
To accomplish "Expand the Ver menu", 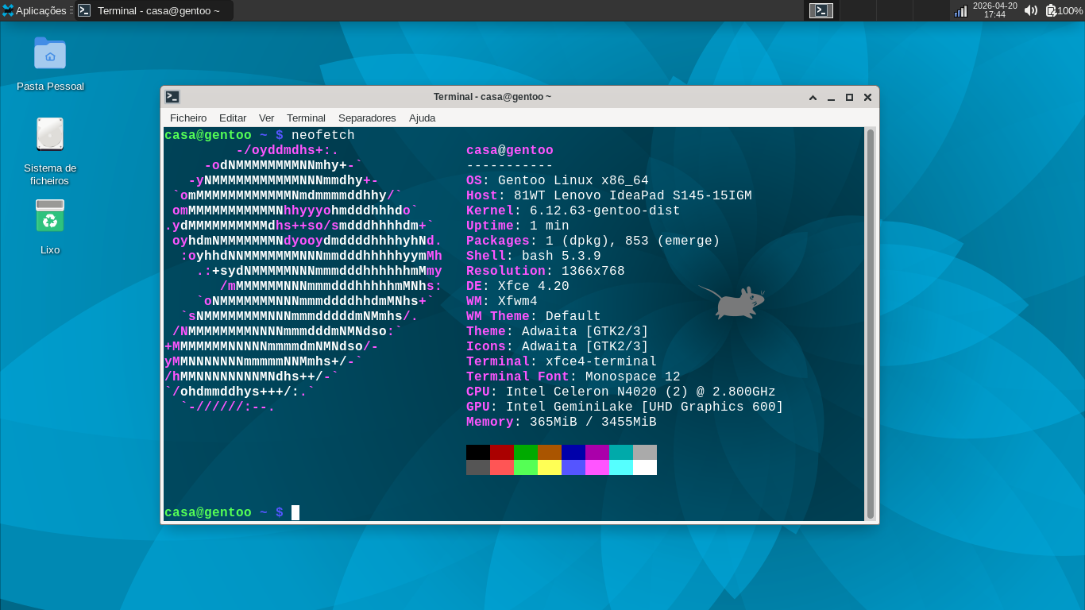I will point(266,118).
